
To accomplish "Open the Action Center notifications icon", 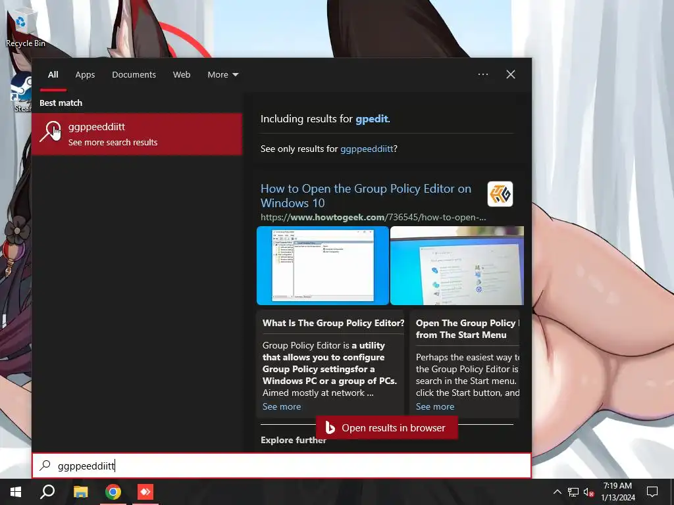I will 652,492.
